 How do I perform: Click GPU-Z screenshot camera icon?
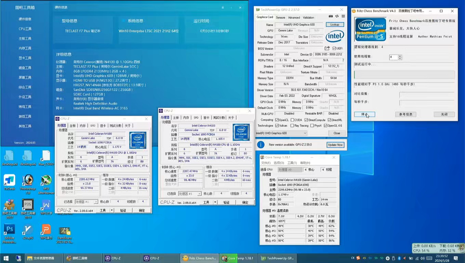(331, 16)
